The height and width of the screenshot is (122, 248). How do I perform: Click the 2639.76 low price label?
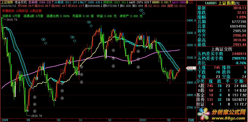[37, 116]
